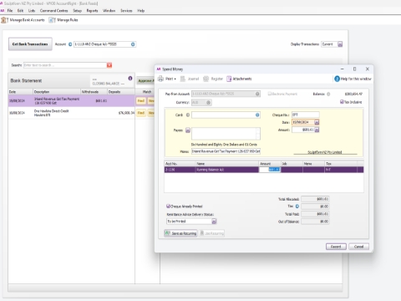Click Find on Inland Revenue row
The height and width of the screenshot is (301, 401).
141,101
